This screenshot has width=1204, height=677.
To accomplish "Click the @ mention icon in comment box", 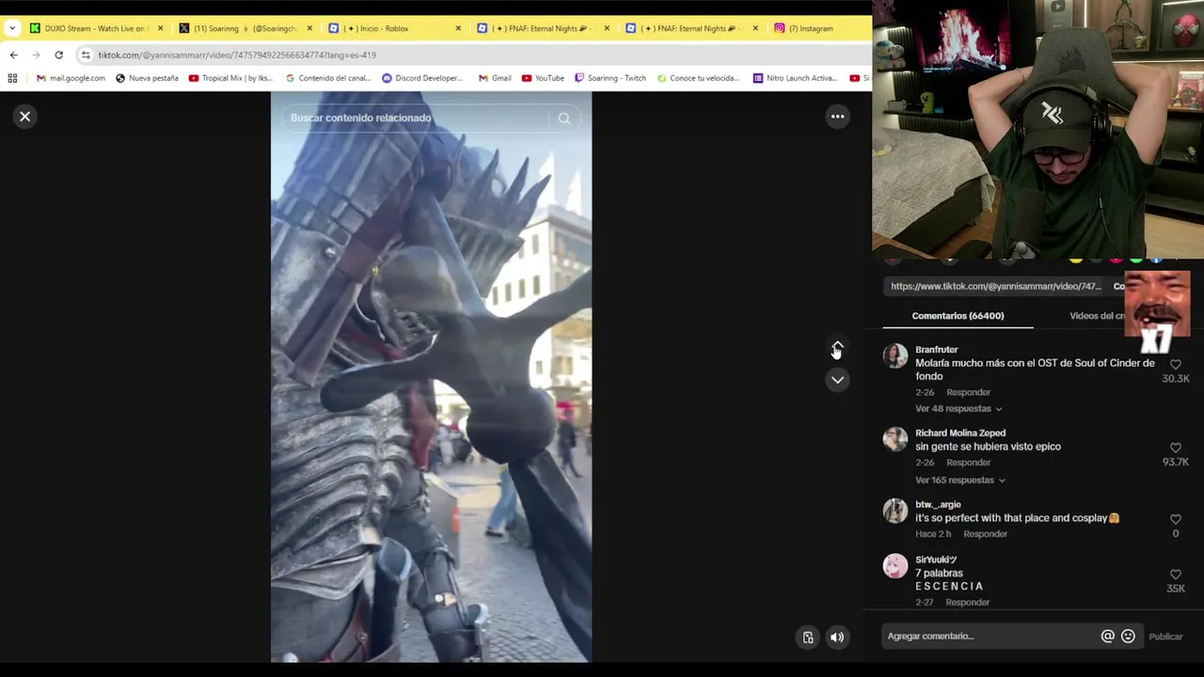I will 1108,637.
